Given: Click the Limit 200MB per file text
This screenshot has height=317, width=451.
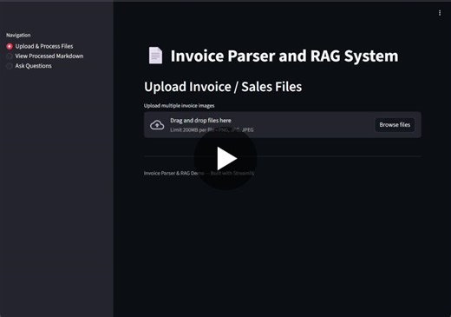Looking at the screenshot, I should click(x=212, y=130).
